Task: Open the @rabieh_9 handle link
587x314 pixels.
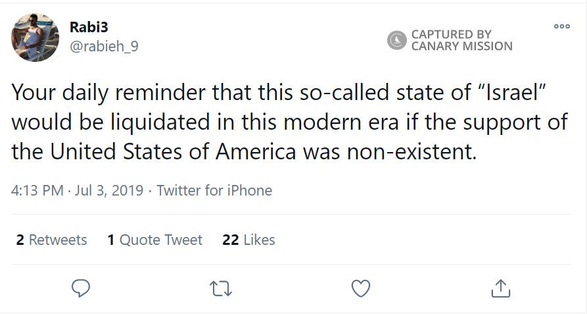Action: pyautogui.click(x=104, y=46)
